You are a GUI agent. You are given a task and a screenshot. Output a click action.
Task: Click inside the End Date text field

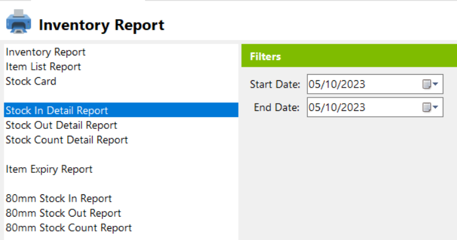click(x=363, y=107)
